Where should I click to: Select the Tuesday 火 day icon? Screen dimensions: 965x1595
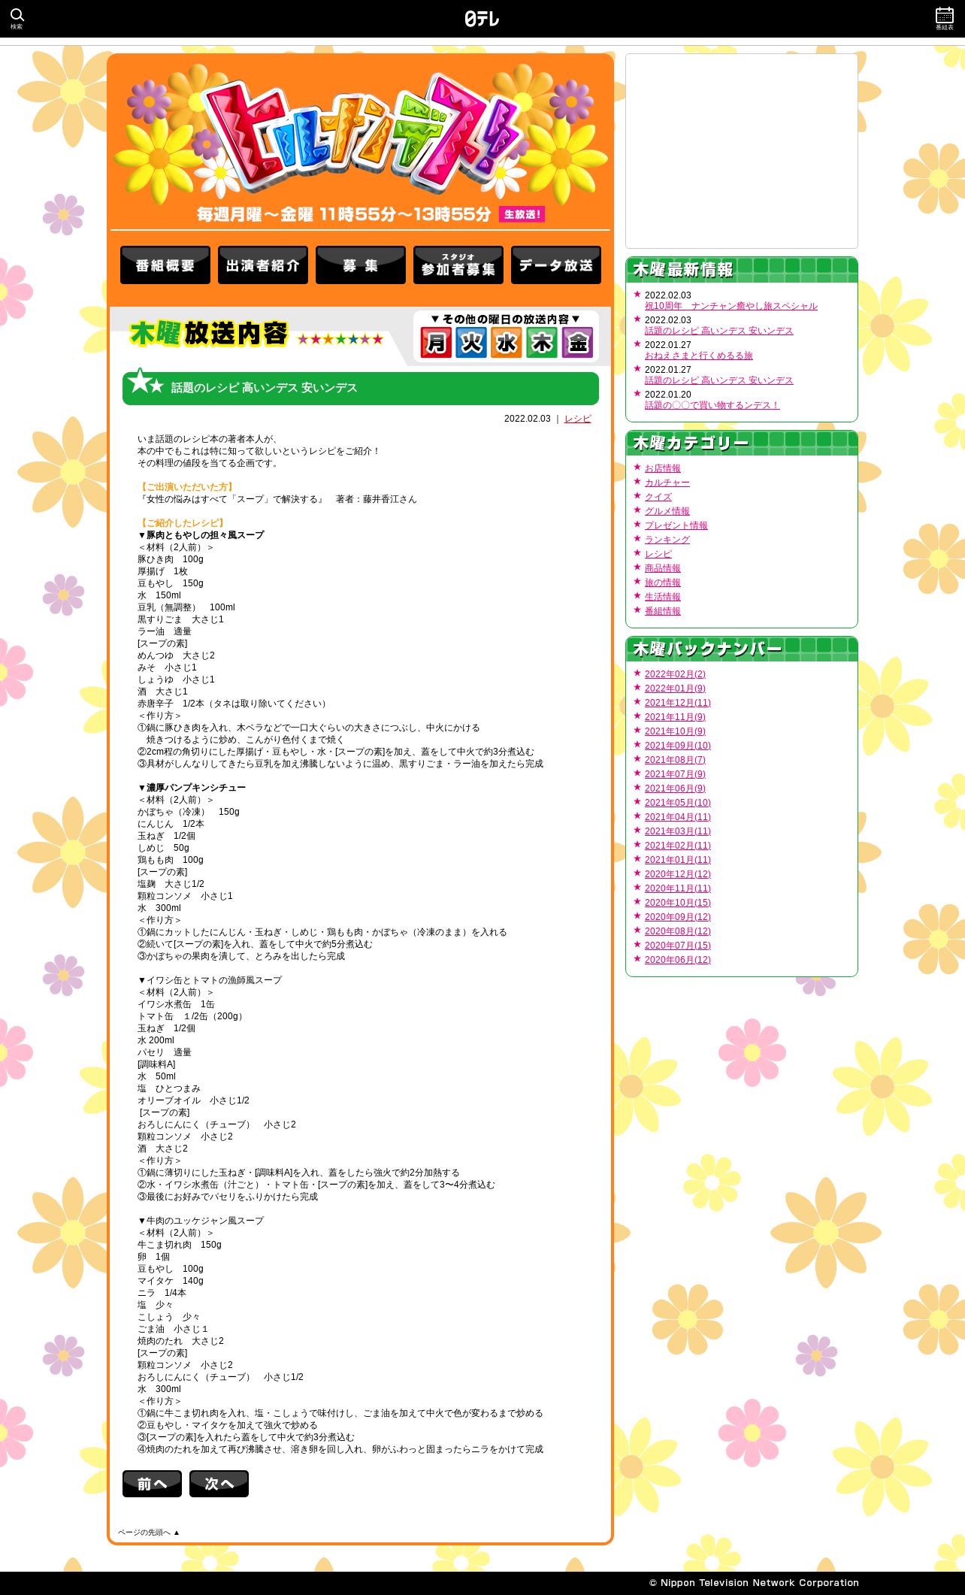[x=471, y=344]
